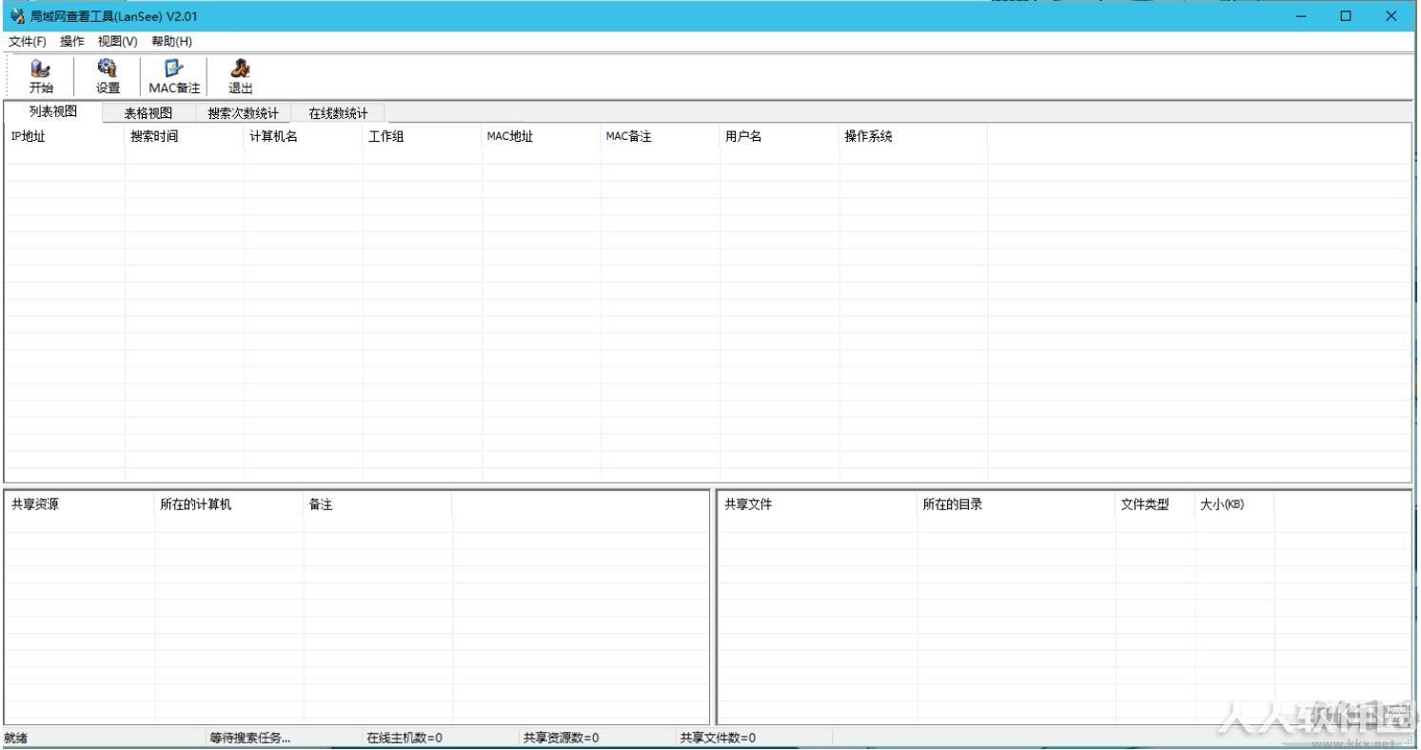The image size is (1421, 750).
Task: Switch to the 列表视图 tab
Action: (53, 111)
